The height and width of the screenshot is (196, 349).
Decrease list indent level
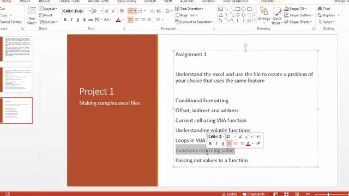[153, 11]
